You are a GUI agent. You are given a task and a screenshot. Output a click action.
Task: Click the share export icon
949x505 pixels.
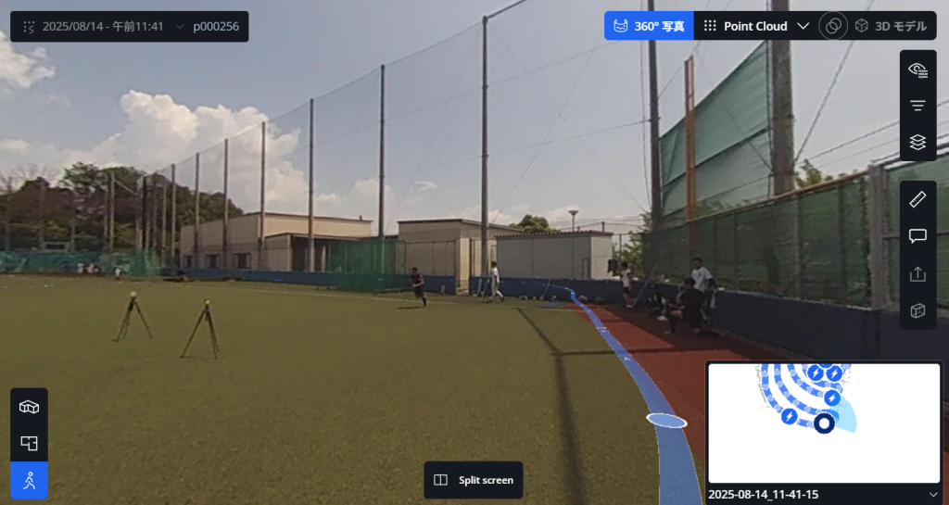(917, 273)
